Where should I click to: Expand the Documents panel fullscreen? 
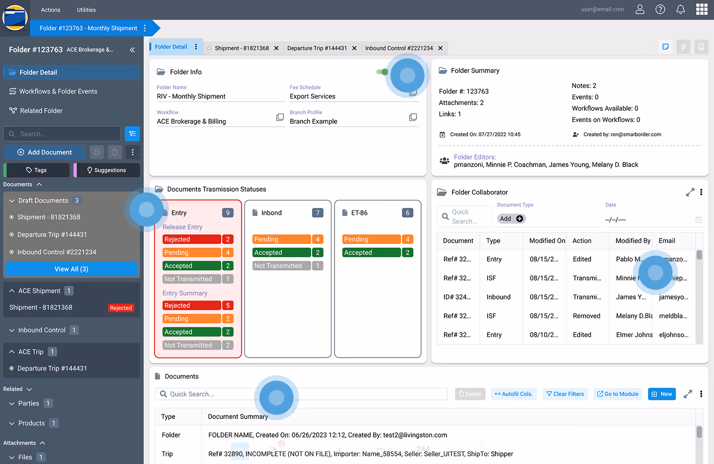pos(688,394)
